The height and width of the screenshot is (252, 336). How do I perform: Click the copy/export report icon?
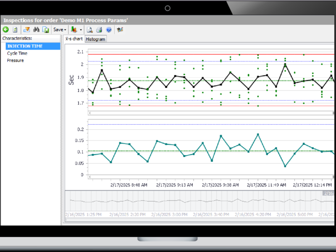click(46, 29)
